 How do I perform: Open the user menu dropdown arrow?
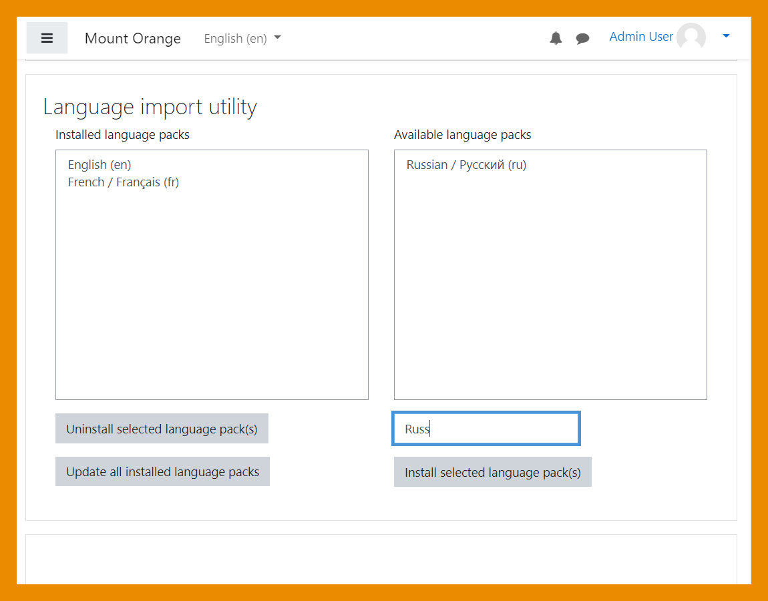click(727, 37)
